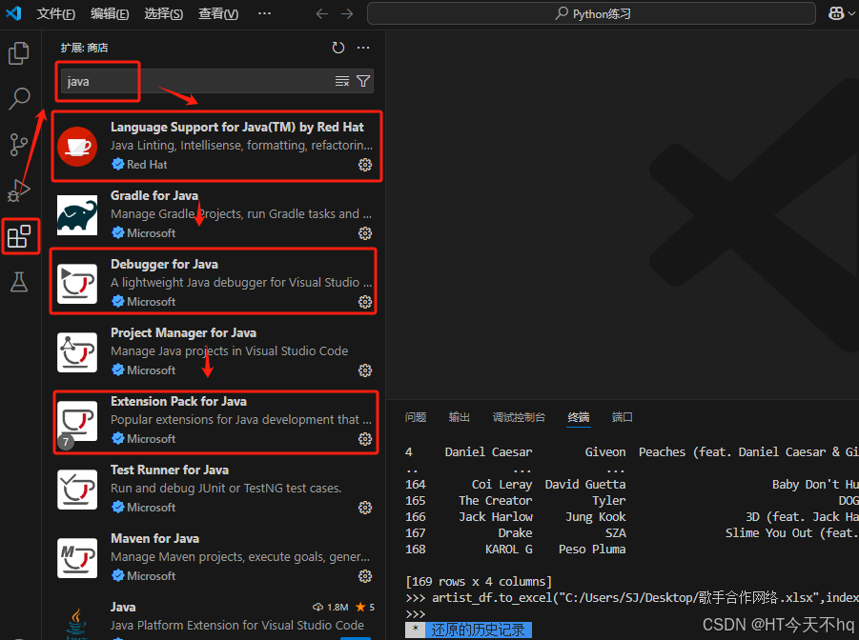Open the Run and Debug view
859x640 pixels.
click(x=19, y=190)
